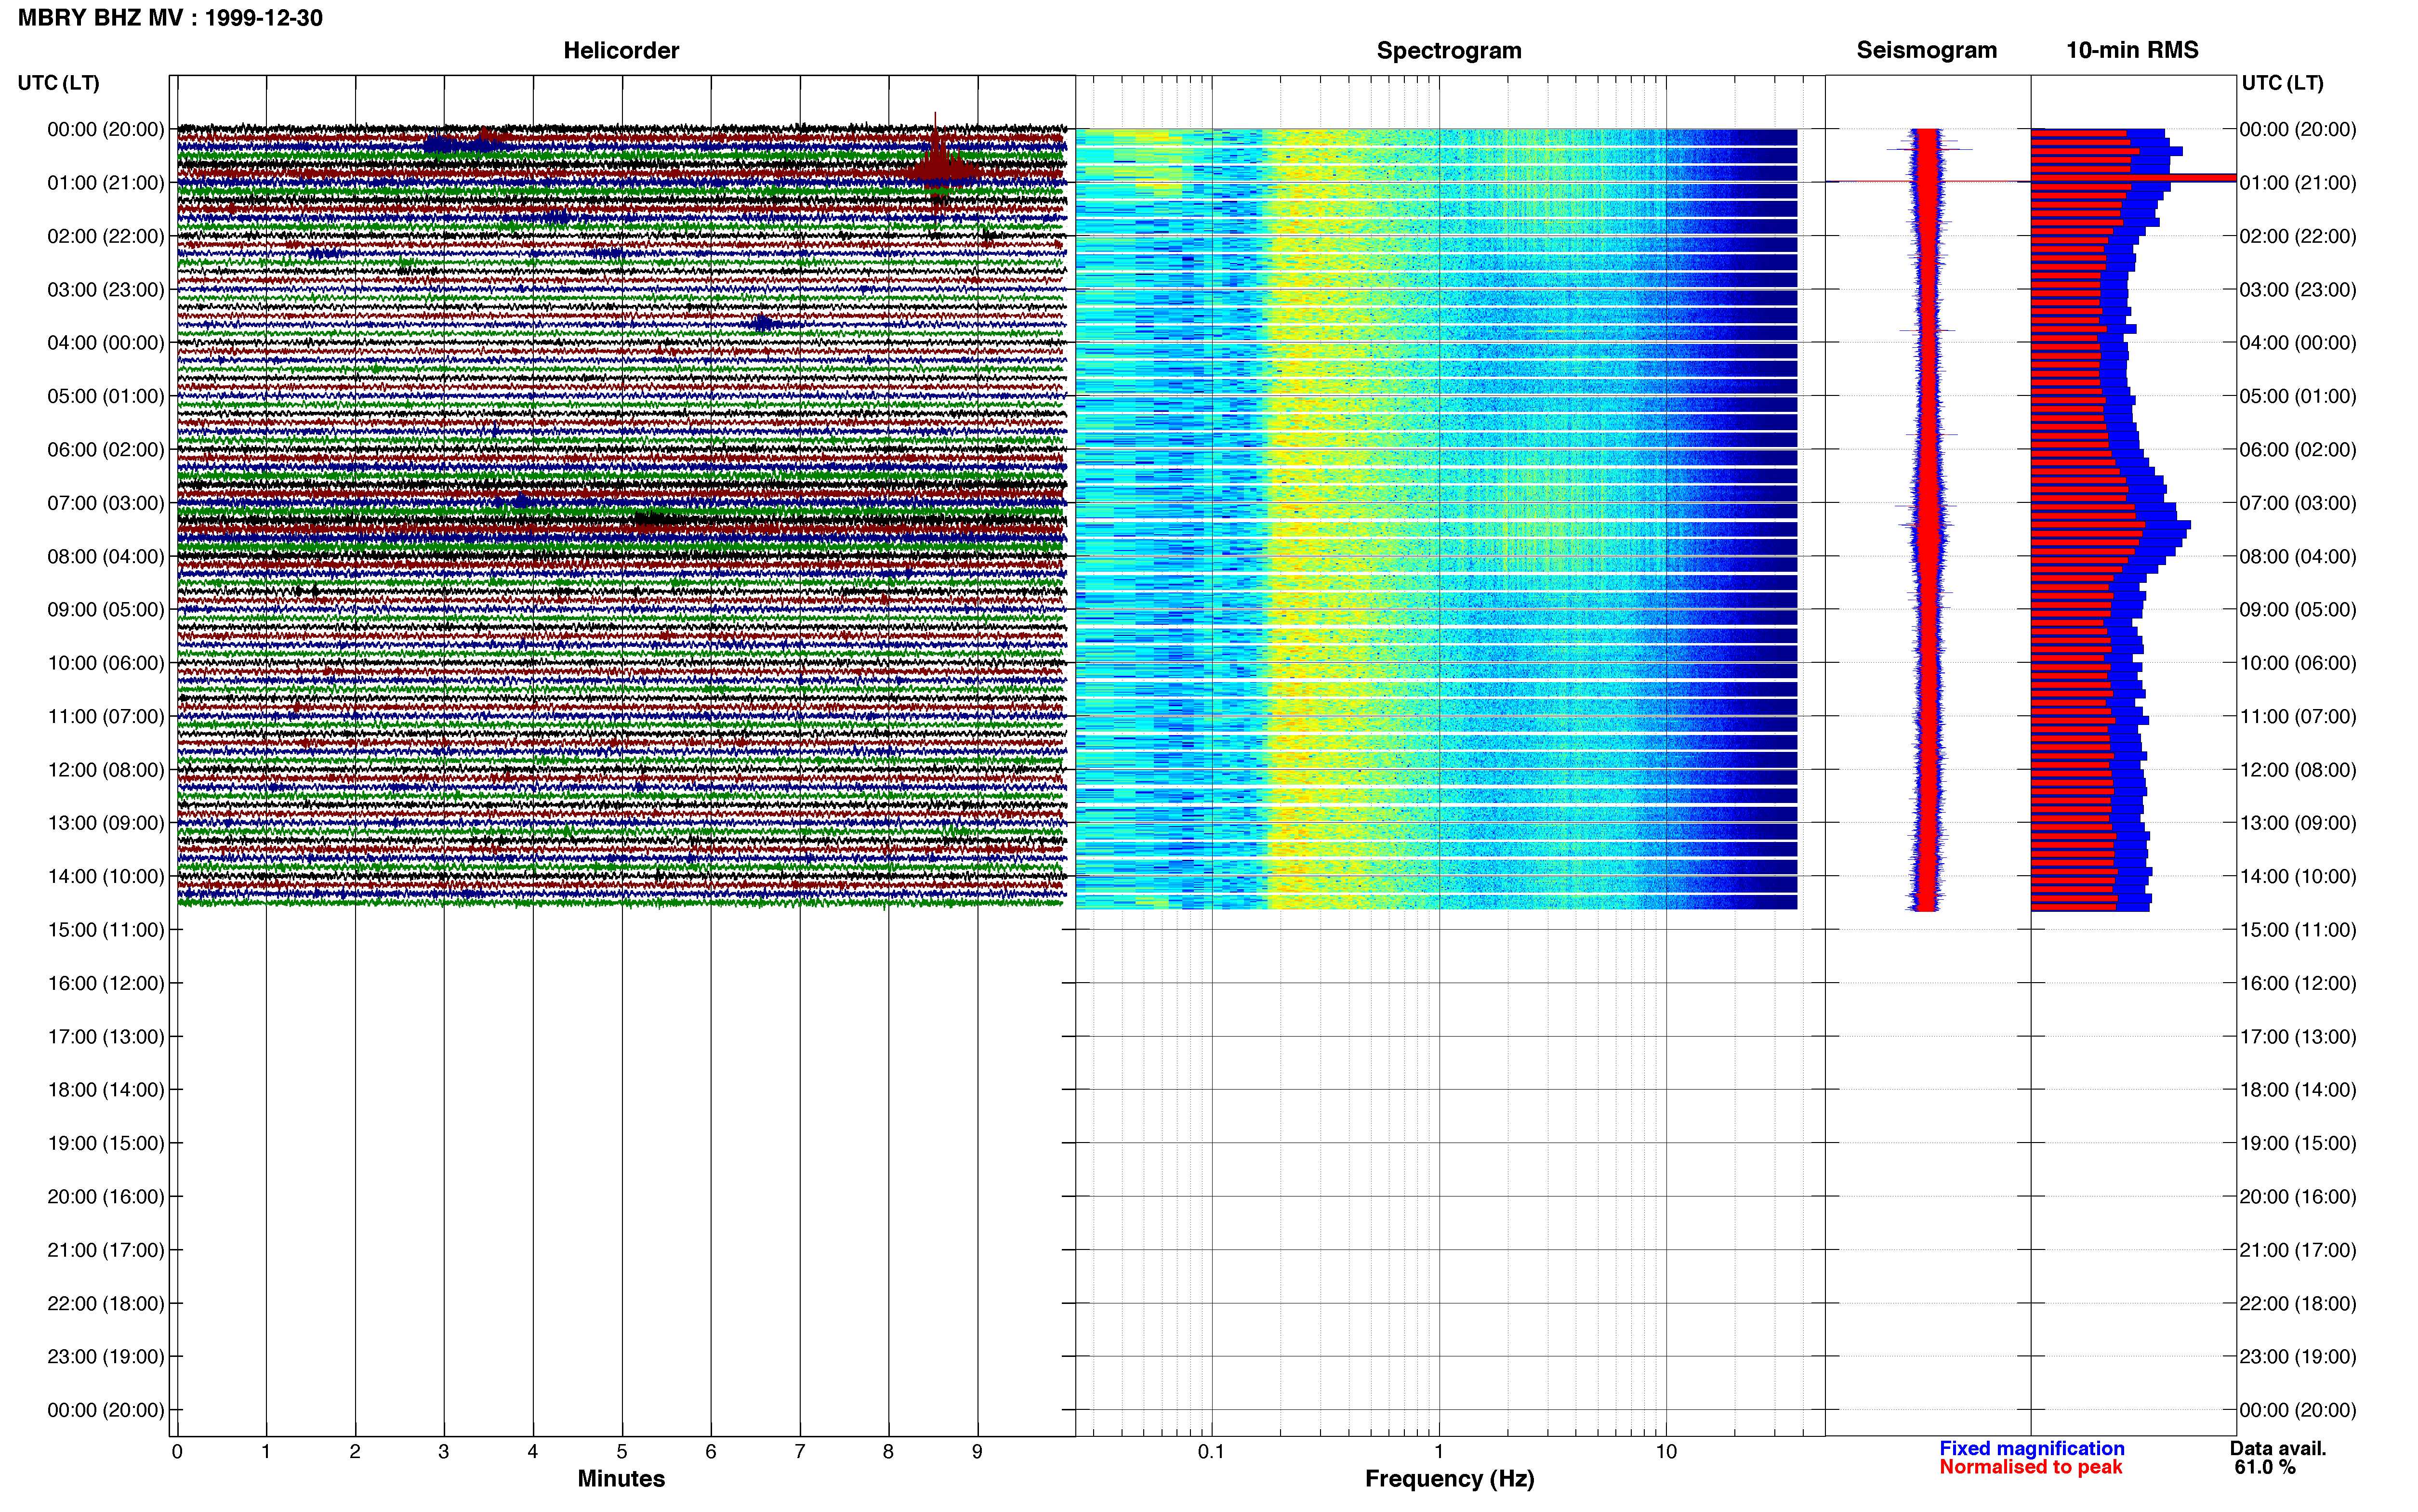The height and width of the screenshot is (1512, 2418).
Task: Click left time label 03:00 (23:00)
Action: point(106,290)
